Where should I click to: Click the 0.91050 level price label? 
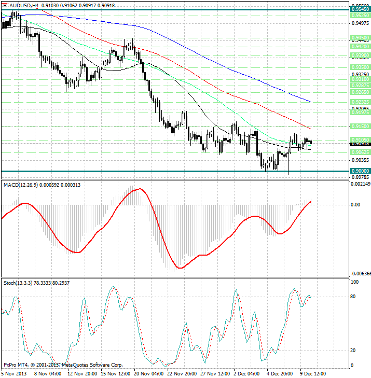pos(360,140)
